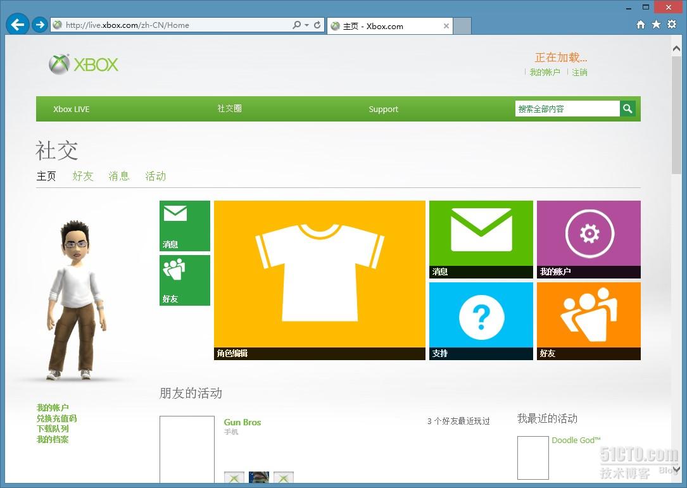Switch to the 活动 sub-tab

(x=156, y=176)
